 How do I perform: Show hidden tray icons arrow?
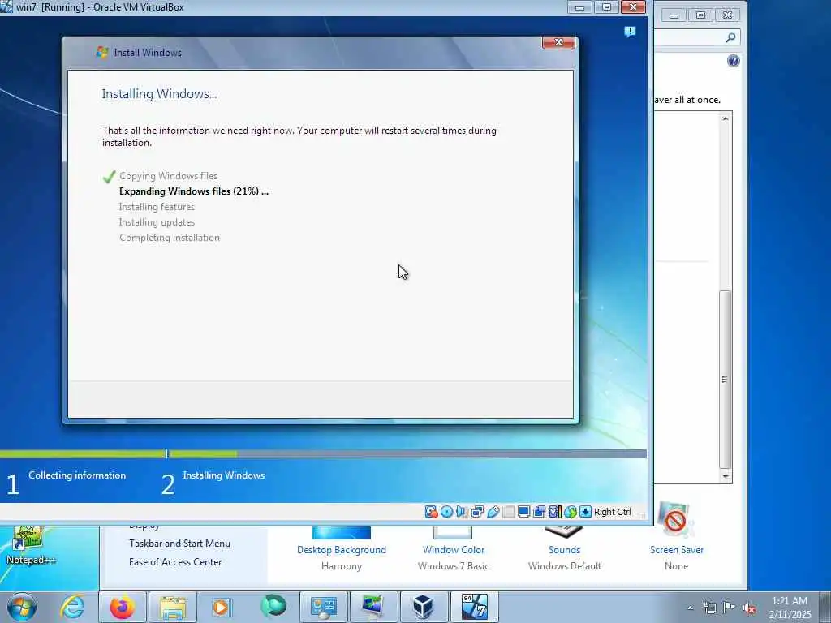tap(690, 608)
